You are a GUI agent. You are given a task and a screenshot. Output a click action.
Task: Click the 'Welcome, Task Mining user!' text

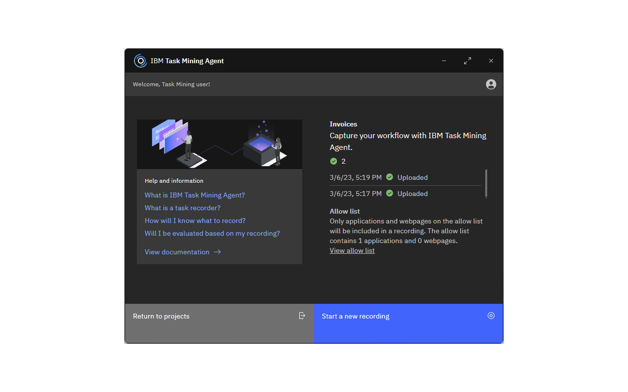coord(171,84)
